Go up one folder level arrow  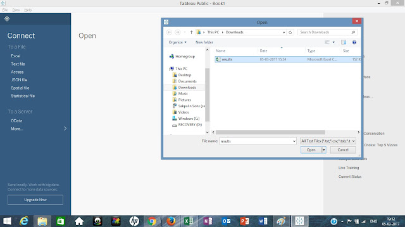point(191,32)
